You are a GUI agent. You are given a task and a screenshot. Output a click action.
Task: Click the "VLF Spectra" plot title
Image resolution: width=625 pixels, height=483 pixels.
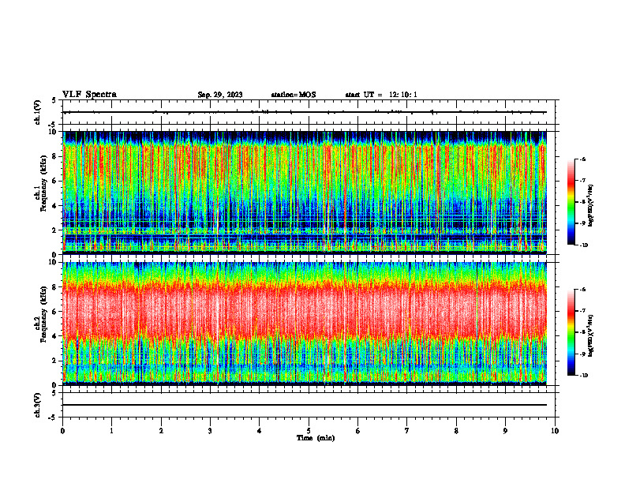pos(89,95)
